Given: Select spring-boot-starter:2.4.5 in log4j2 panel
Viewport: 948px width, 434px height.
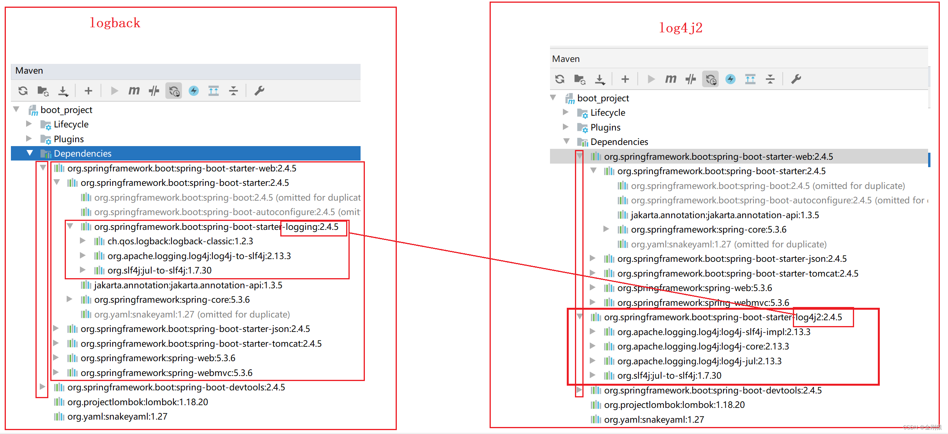Looking at the screenshot, I should pyautogui.click(x=722, y=171).
